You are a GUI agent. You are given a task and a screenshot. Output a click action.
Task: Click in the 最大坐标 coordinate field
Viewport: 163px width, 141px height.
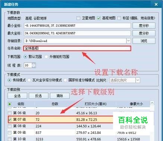77,33
